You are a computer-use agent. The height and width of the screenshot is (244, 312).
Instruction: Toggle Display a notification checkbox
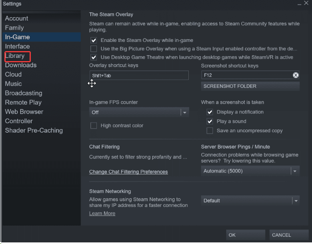click(210, 112)
